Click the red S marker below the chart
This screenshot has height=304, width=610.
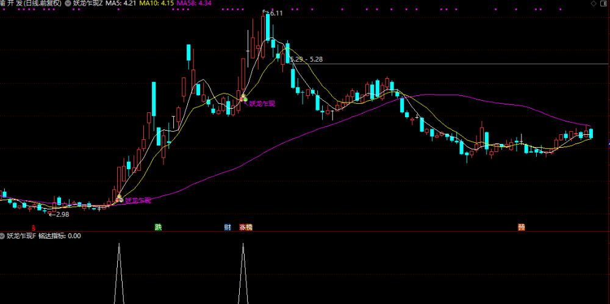[34, 227]
